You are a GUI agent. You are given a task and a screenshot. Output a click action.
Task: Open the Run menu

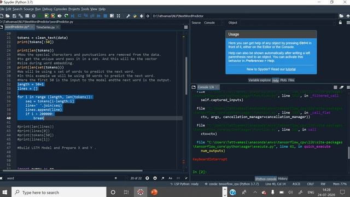(x=38, y=9)
